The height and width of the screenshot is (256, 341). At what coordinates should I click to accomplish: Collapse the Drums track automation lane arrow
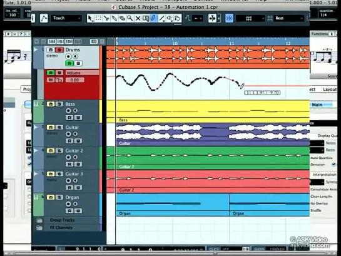36,50
